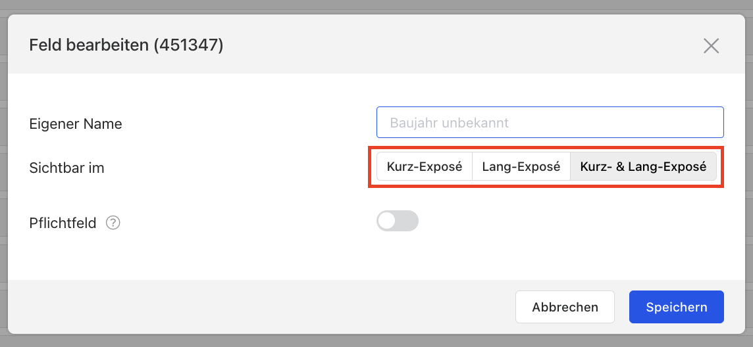
Task: Click the help question mark beside Pflichtfeld
Action: pos(113,223)
